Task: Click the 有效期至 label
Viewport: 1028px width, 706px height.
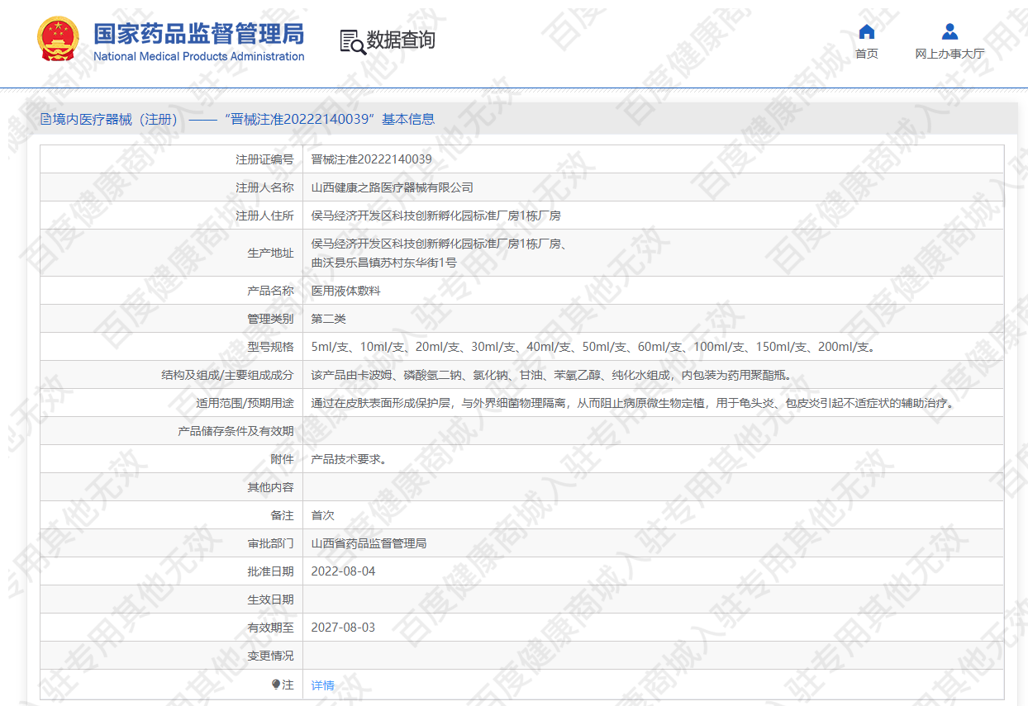Action: click(270, 628)
